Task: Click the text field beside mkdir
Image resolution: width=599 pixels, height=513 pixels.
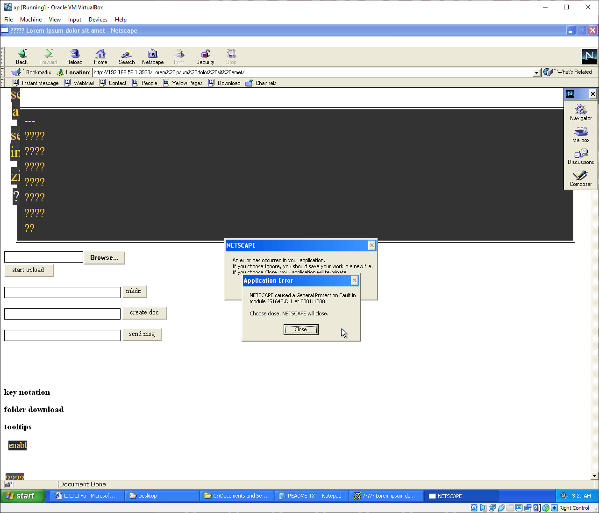Action: pyautogui.click(x=62, y=292)
